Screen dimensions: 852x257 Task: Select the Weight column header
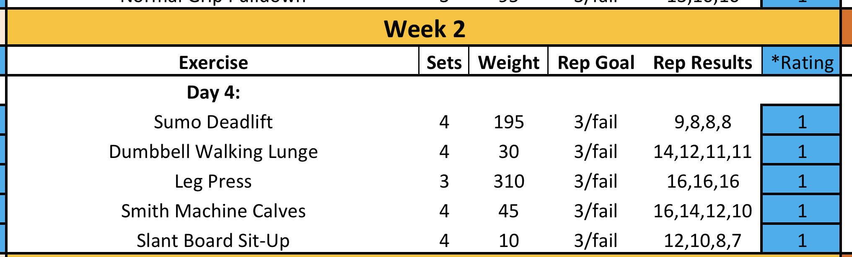pyautogui.click(x=508, y=63)
